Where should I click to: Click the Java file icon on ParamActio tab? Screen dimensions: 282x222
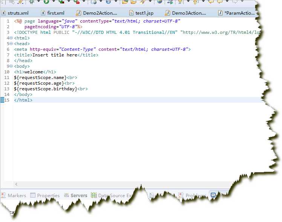(x=220, y=13)
